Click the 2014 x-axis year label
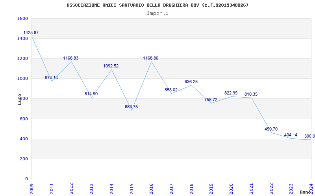Viewport: 315px width, 196px height. point(111,189)
